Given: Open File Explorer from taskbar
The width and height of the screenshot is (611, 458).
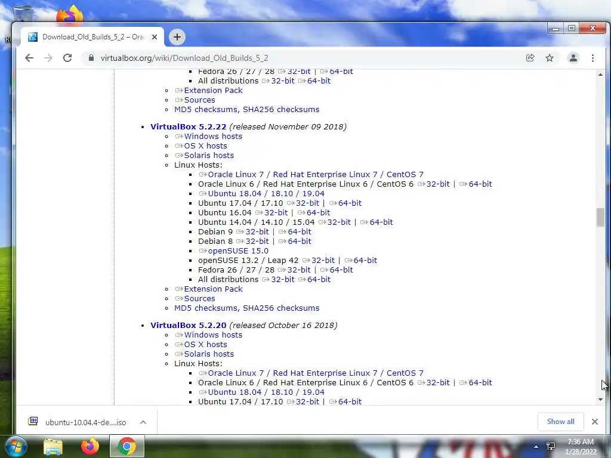Looking at the screenshot, I should click(x=53, y=446).
